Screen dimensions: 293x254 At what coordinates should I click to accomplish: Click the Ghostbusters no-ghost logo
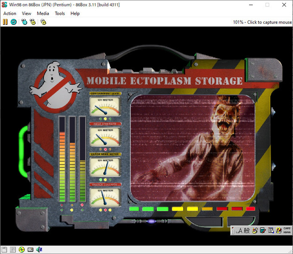pos(55,87)
